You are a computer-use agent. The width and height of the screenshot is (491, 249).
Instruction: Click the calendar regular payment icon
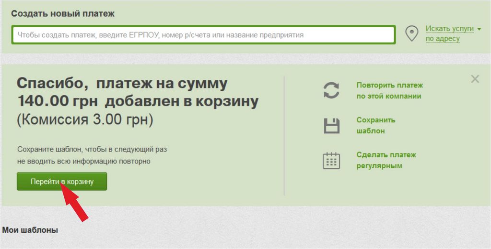pyautogui.click(x=331, y=161)
